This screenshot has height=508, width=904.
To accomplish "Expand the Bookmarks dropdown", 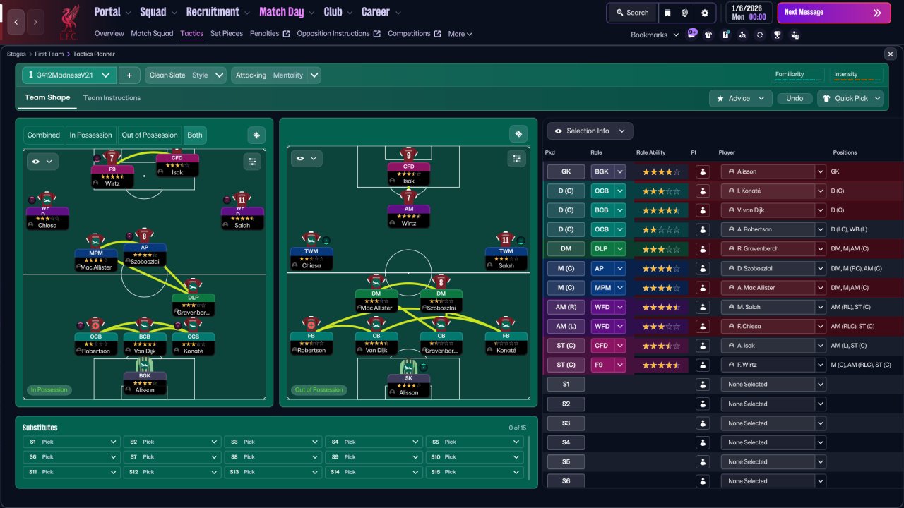I will pyautogui.click(x=654, y=35).
